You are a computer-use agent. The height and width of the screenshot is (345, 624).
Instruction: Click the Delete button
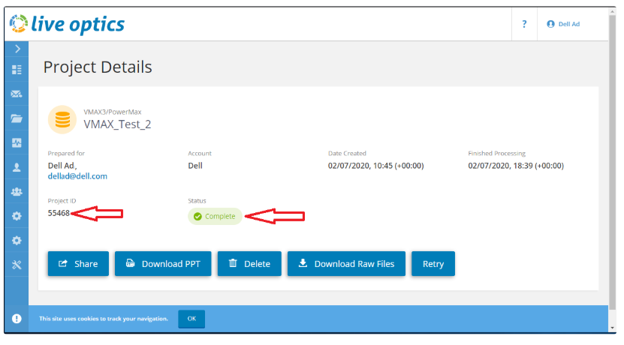point(249,263)
